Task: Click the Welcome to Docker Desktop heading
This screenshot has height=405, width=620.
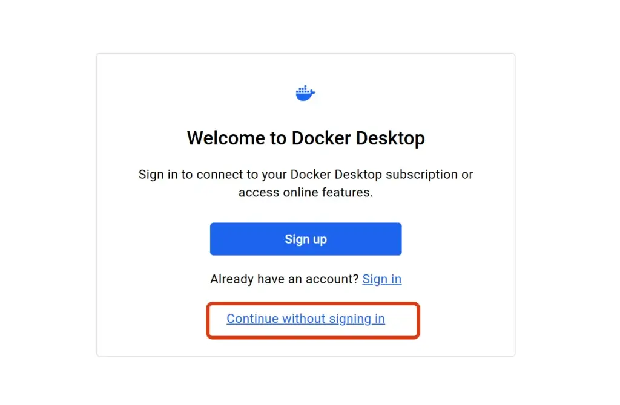Action: [306, 138]
